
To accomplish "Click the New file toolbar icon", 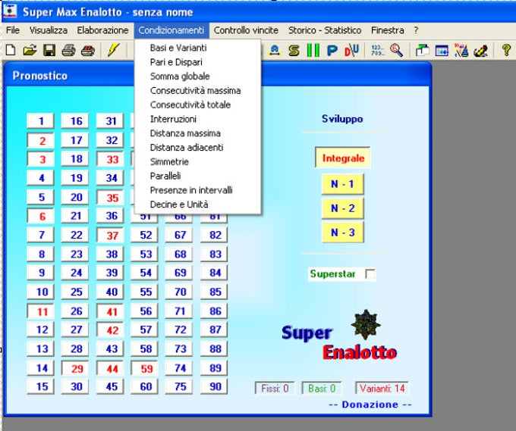I will 11,50.
